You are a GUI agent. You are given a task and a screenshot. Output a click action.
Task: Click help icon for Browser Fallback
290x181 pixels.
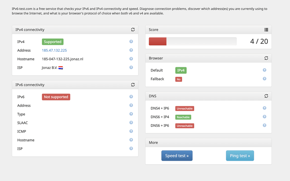[265, 79]
